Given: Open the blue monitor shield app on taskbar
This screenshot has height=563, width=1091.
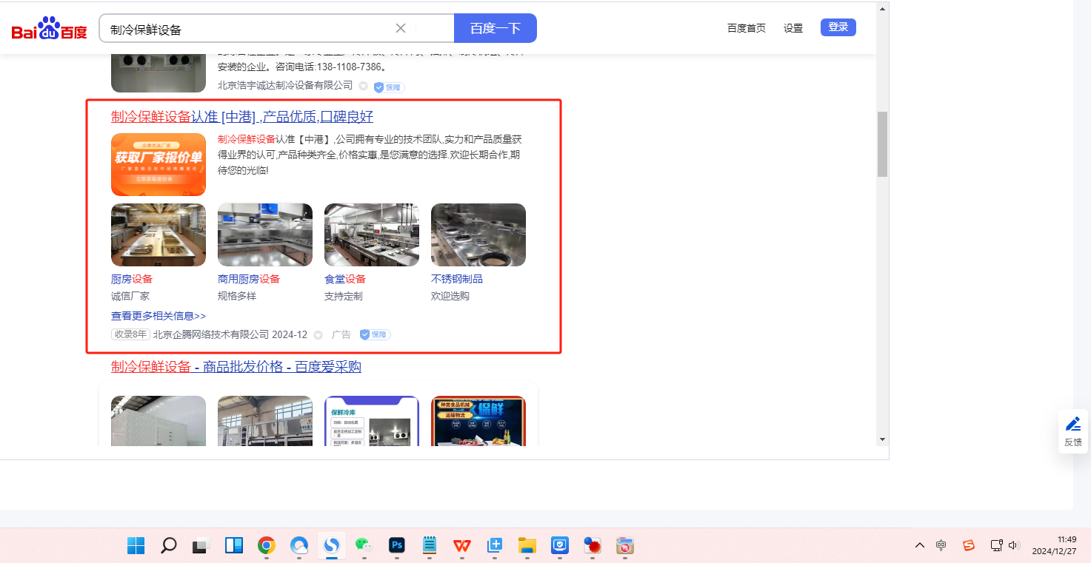Looking at the screenshot, I should pos(560,546).
